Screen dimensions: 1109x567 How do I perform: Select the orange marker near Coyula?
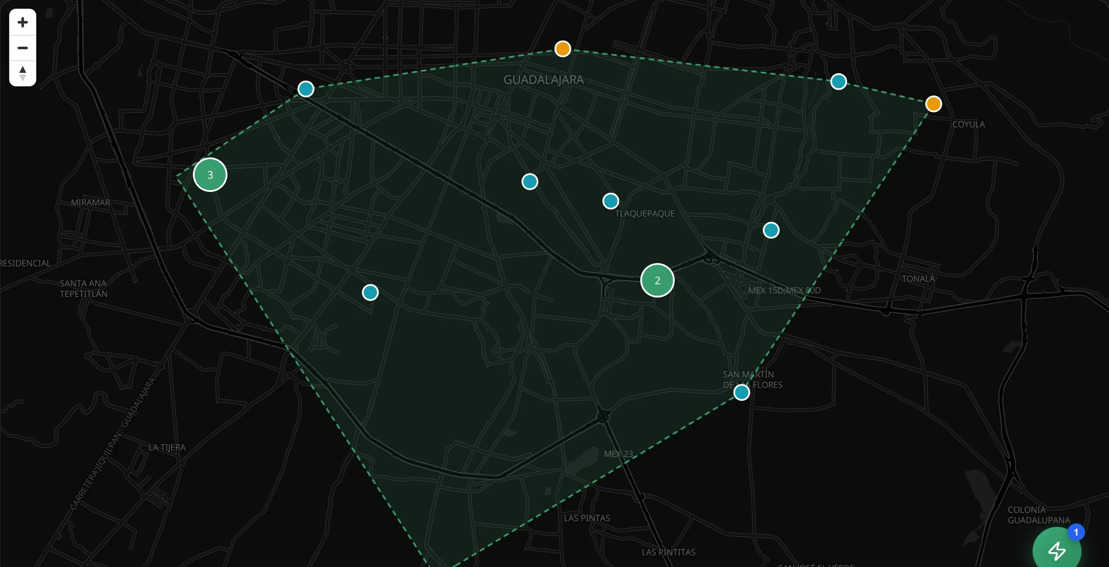(x=933, y=104)
